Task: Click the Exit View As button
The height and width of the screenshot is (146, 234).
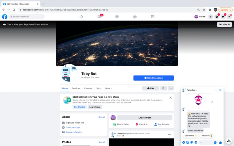Action: point(224,24)
